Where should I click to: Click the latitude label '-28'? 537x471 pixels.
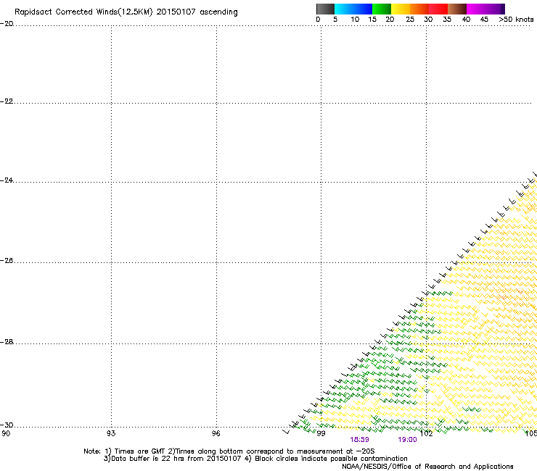point(7,342)
